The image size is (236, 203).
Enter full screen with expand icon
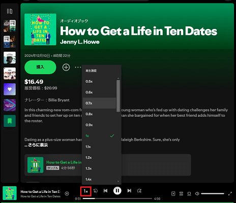[x=230, y=193]
